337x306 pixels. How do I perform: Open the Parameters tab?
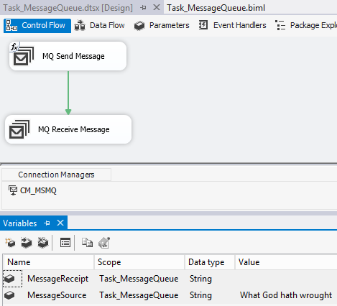[162, 25]
